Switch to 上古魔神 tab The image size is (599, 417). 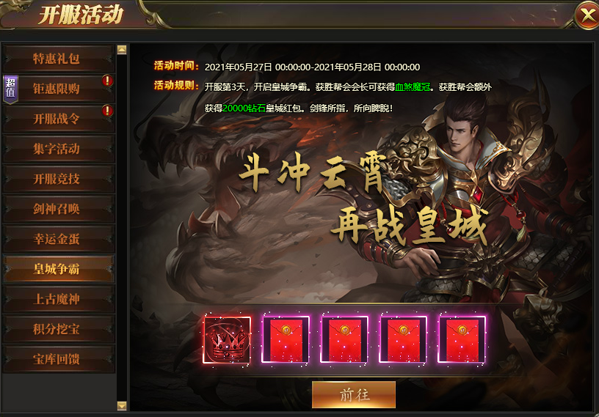click(59, 299)
